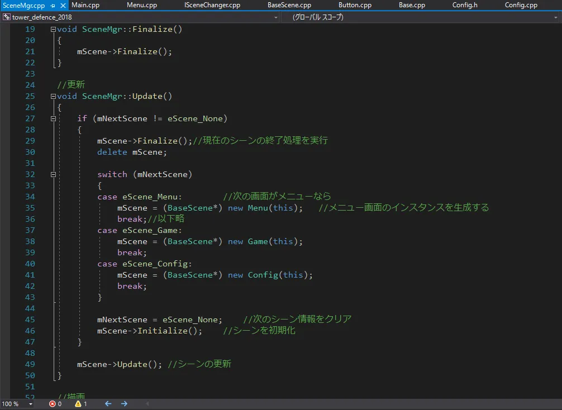Image resolution: width=562 pixels, height=410 pixels.
Task: Click the tower_defence_2018 project icon
Action: (6, 17)
